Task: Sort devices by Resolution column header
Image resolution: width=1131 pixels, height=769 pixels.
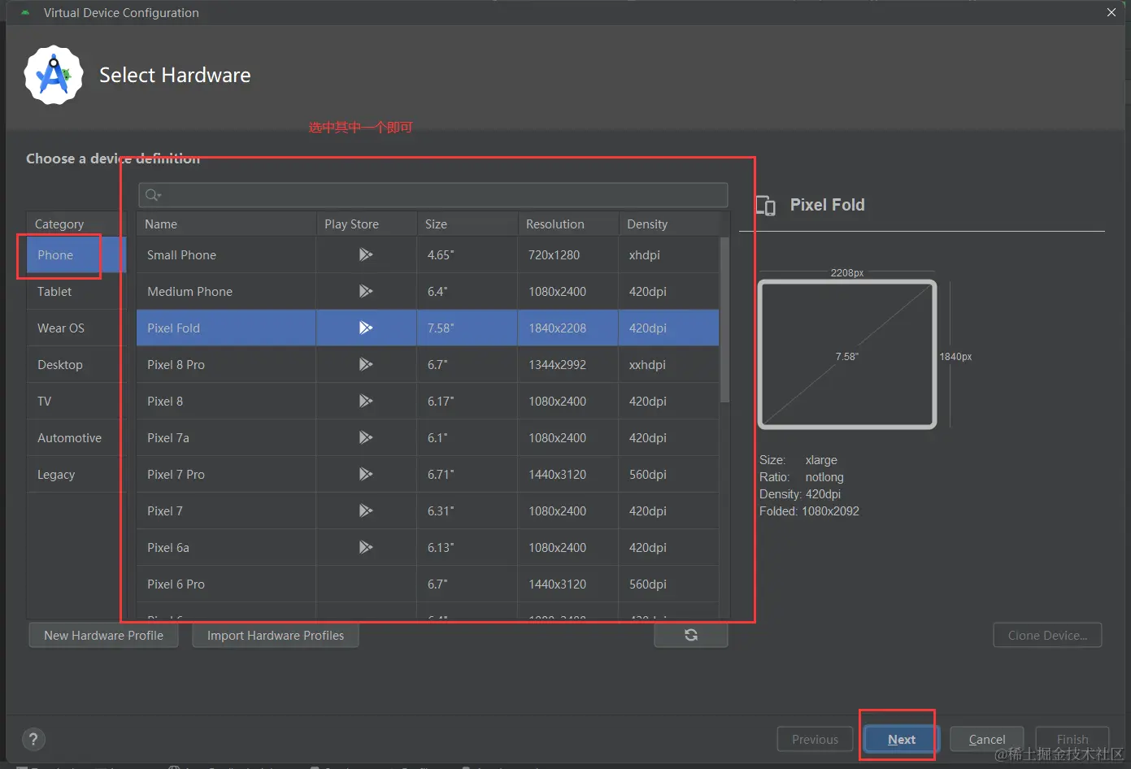Action: (568, 224)
